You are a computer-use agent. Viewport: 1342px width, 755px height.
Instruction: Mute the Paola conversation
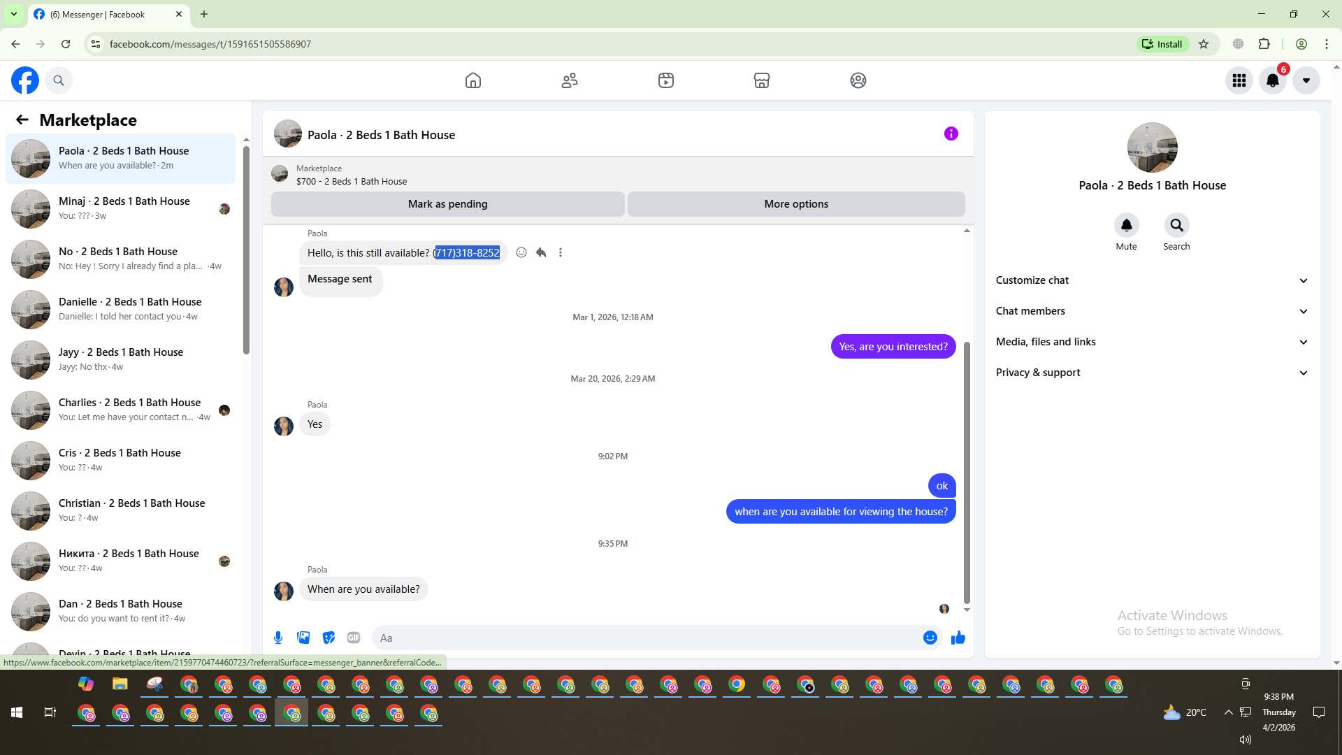click(1127, 225)
